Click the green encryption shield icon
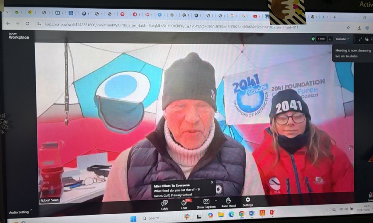This screenshot has width=373, height=223. (x=313, y=39)
